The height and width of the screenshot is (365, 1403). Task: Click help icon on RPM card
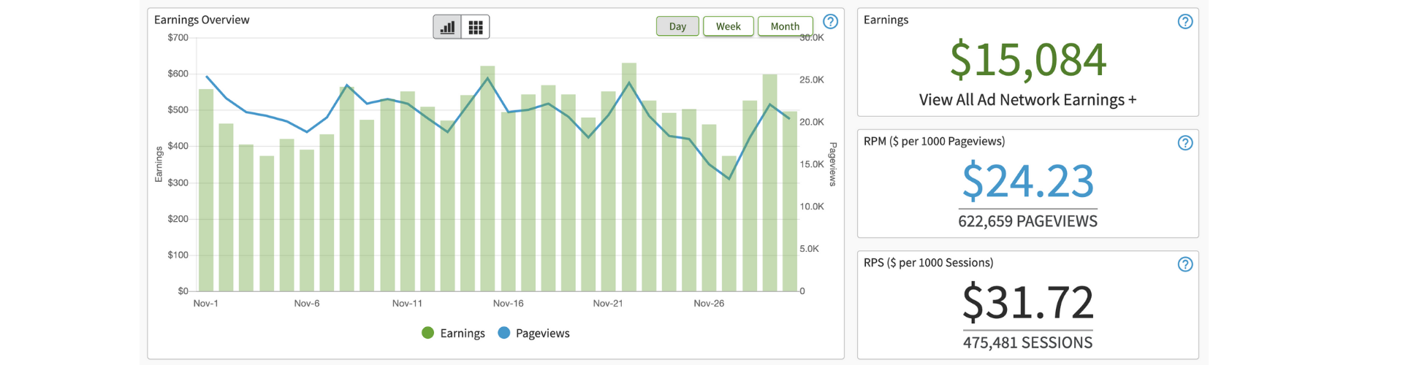(1185, 143)
